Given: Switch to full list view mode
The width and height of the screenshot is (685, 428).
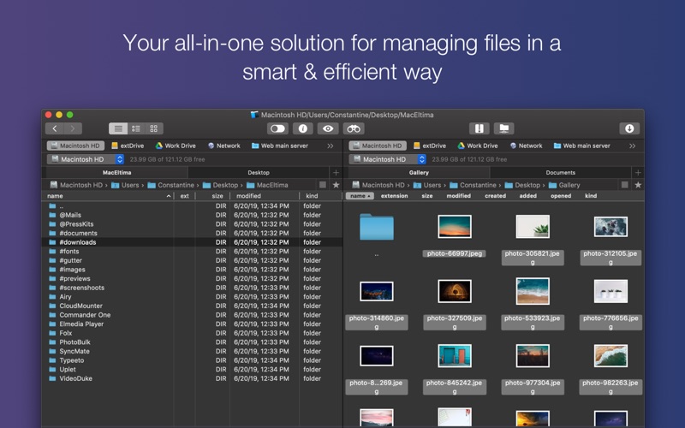Looking at the screenshot, I should [118, 128].
